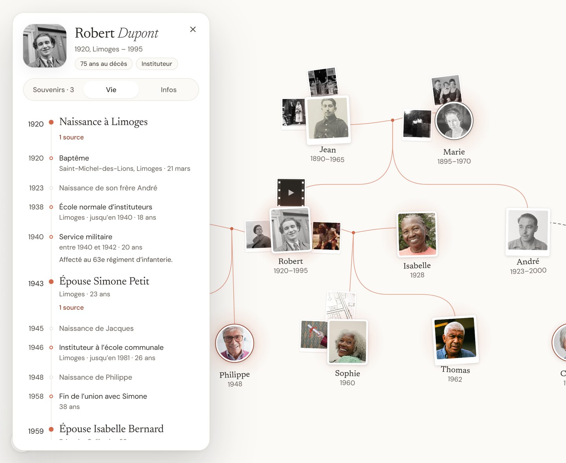Open the Infos tab
The height and width of the screenshot is (463, 566).
[169, 90]
